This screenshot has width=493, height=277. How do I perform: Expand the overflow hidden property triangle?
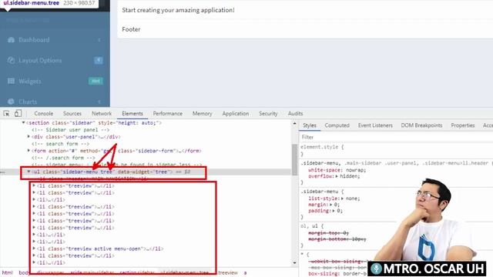tap(337, 176)
